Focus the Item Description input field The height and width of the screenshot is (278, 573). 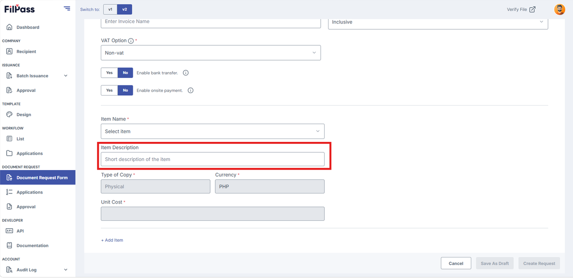(x=212, y=159)
